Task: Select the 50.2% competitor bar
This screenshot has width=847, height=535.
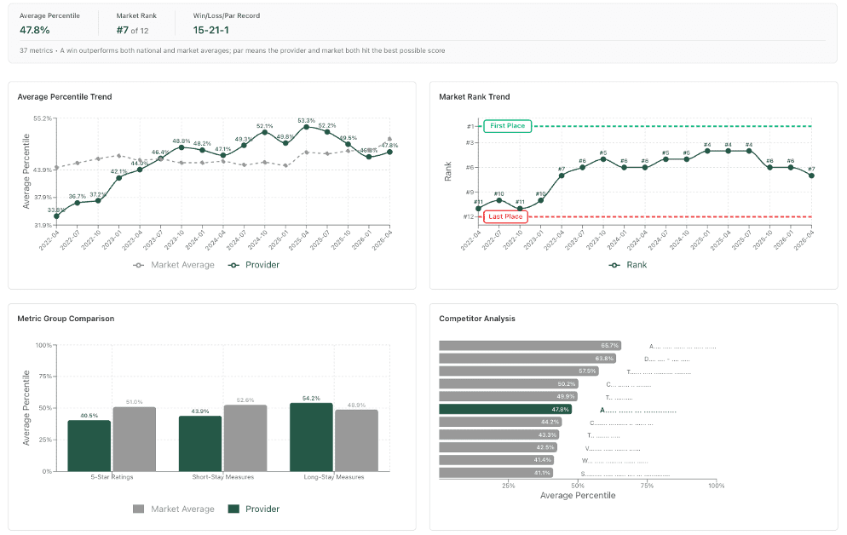Action: (509, 384)
